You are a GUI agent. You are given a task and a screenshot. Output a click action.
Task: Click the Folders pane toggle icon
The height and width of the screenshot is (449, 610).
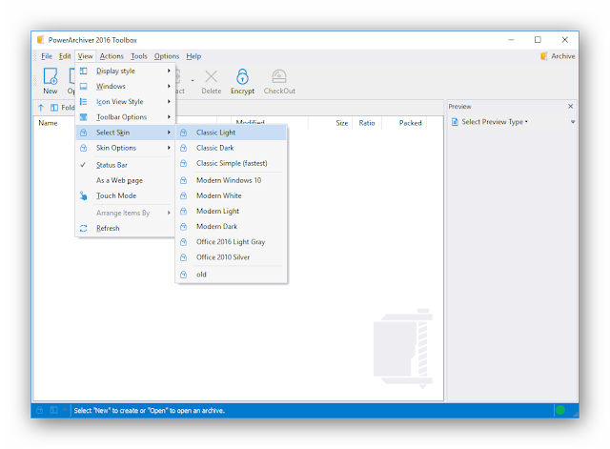[54, 108]
